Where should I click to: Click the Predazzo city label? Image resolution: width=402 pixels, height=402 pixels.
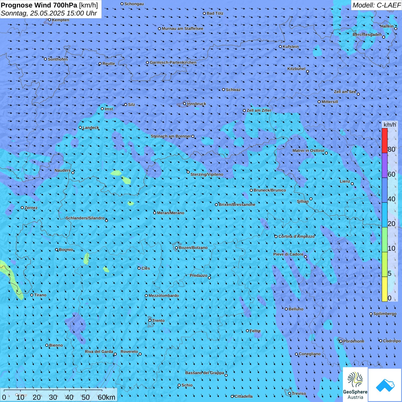(x=198, y=275)
